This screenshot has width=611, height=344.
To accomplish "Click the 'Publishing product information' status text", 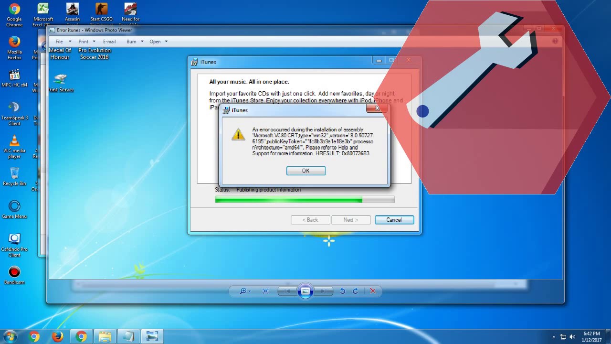I will [268, 190].
